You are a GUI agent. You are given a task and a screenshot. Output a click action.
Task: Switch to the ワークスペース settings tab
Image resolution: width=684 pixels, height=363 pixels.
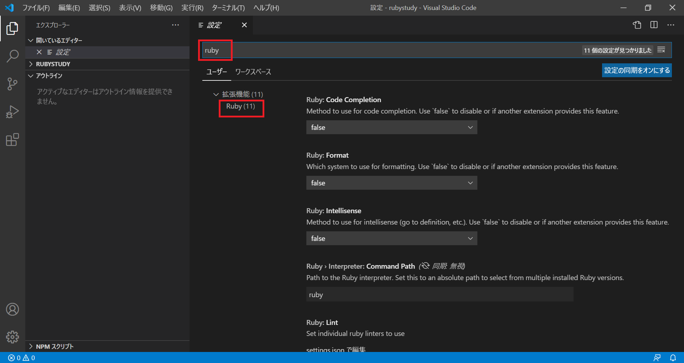click(253, 72)
